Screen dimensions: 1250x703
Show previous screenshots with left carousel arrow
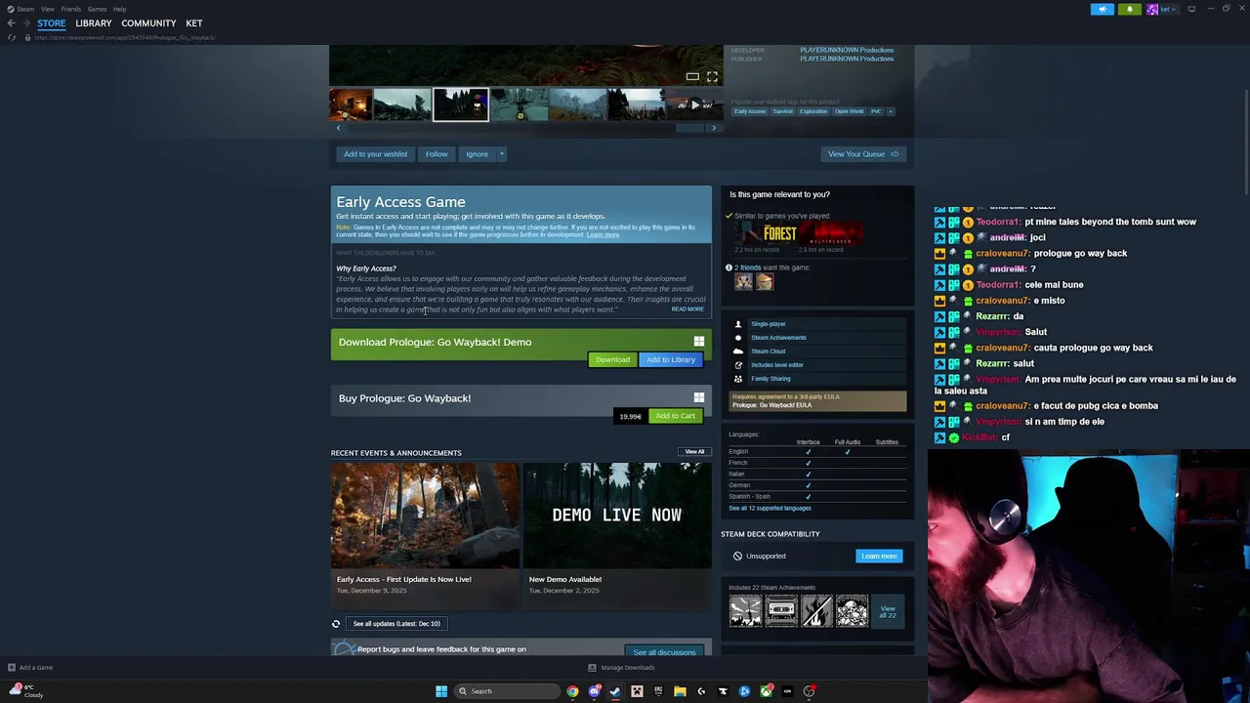[x=339, y=128]
